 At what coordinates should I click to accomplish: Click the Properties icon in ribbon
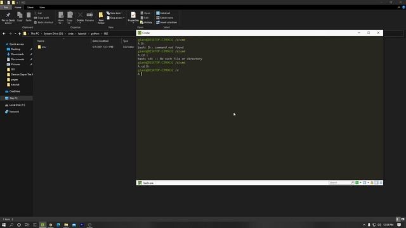(133, 17)
